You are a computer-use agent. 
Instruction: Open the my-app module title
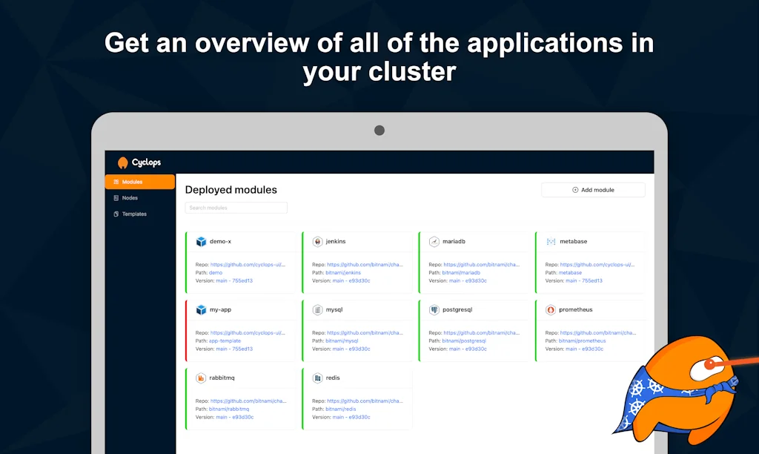[220, 310]
